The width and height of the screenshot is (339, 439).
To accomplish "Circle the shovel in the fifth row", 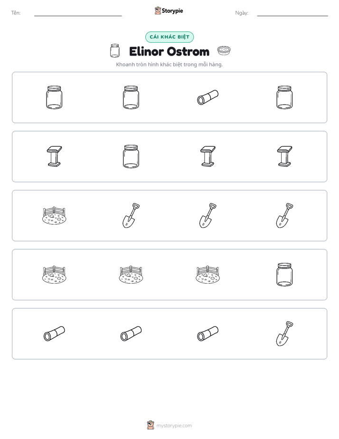I will (x=284, y=334).
